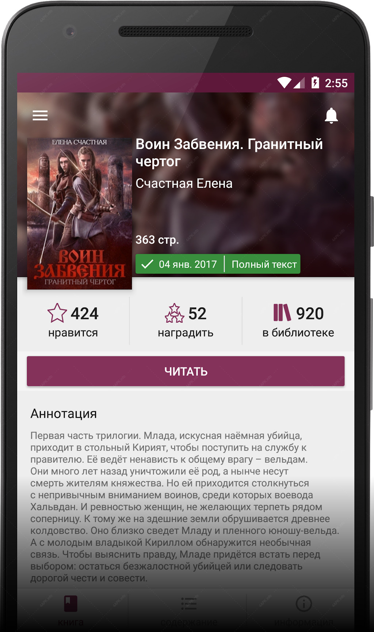Open author Счастная Елена link
Screen dimensions: 374x632
point(184,183)
